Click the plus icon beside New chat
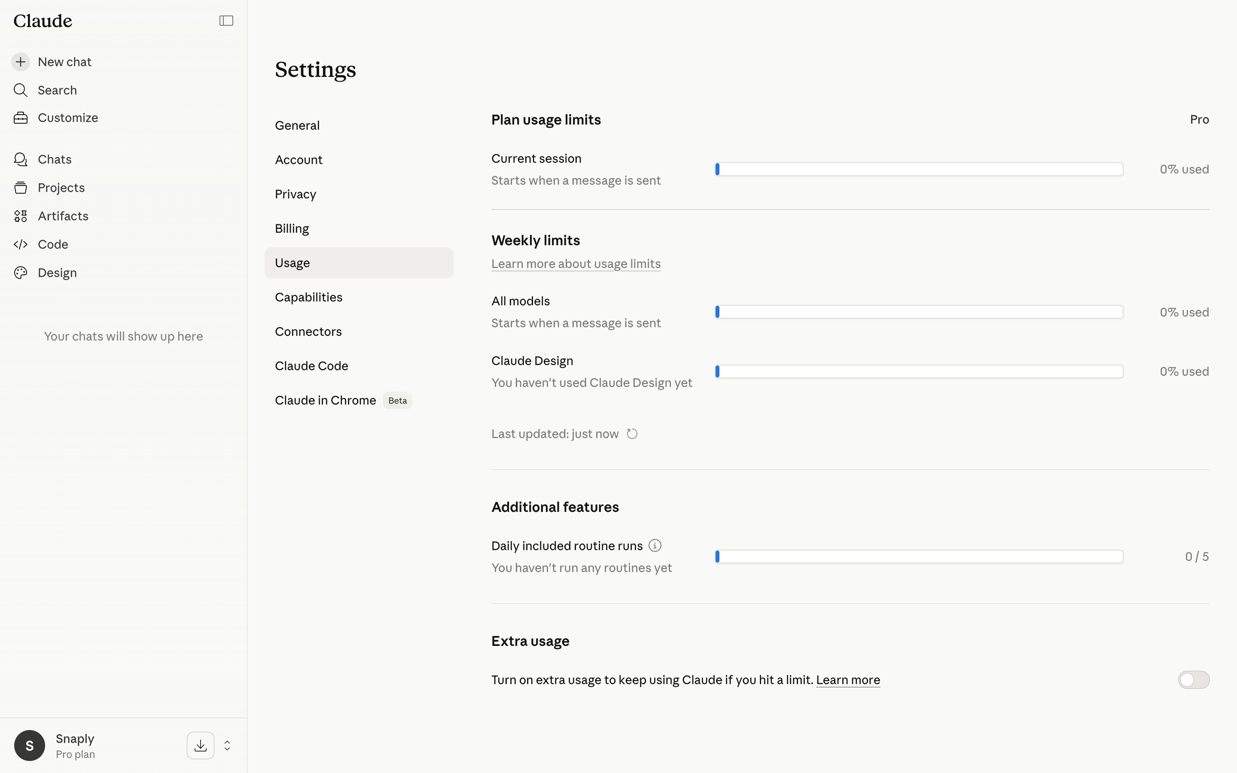 21,62
